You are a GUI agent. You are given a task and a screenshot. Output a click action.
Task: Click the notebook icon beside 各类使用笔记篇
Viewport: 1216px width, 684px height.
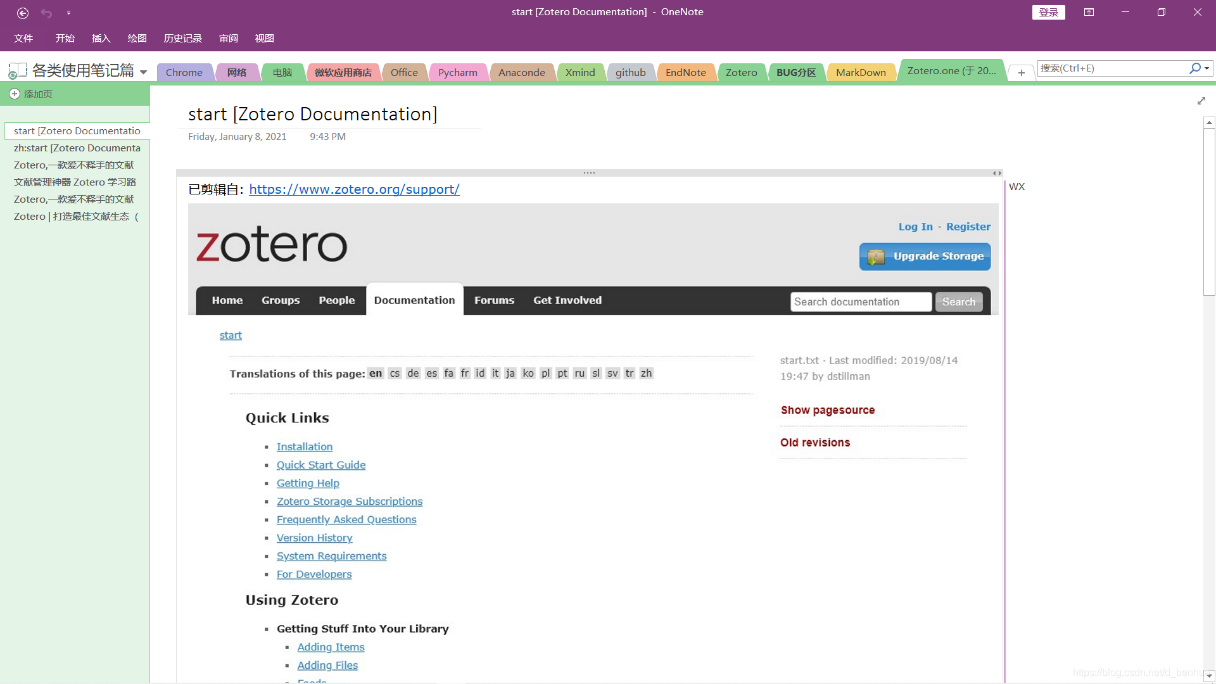17,70
